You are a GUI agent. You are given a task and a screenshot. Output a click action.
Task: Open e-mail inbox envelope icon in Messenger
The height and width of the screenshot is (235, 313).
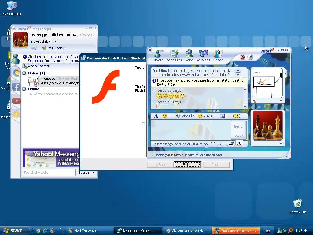(34, 48)
